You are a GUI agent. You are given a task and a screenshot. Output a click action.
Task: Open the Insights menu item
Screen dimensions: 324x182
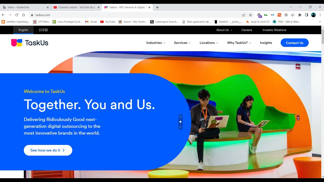click(x=266, y=43)
